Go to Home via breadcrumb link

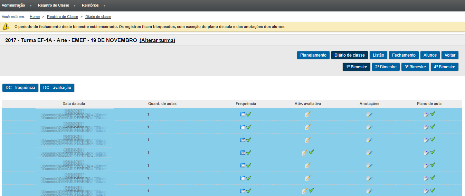[x=35, y=17]
